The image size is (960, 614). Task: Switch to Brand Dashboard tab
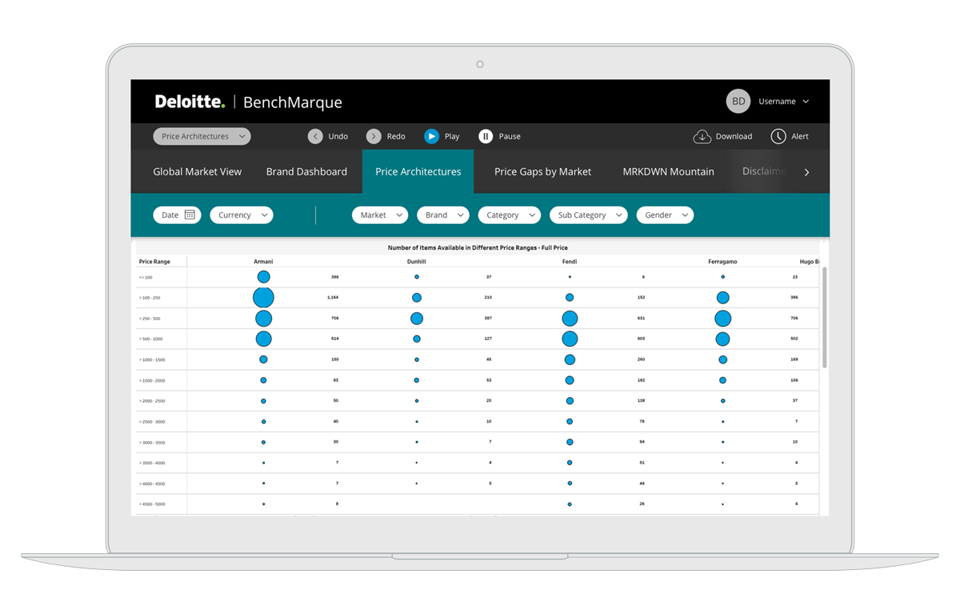coord(306,171)
